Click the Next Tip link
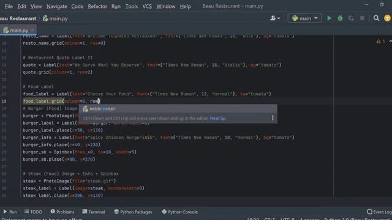 coord(218,119)
